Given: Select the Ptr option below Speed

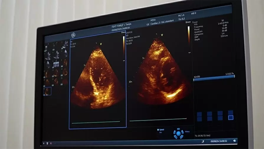Looking at the screenshot, I should coord(161,133).
